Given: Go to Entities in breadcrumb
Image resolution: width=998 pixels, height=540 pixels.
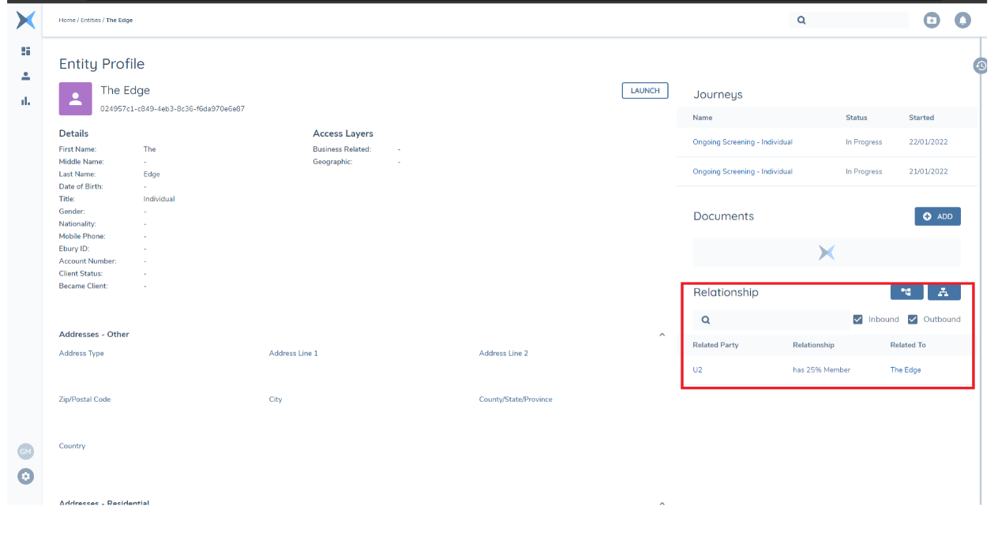Looking at the screenshot, I should point(90,20).
